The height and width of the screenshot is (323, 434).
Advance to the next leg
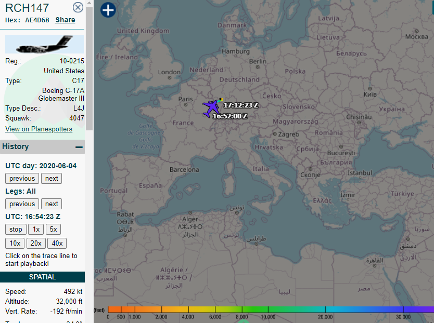coord(51,204)
